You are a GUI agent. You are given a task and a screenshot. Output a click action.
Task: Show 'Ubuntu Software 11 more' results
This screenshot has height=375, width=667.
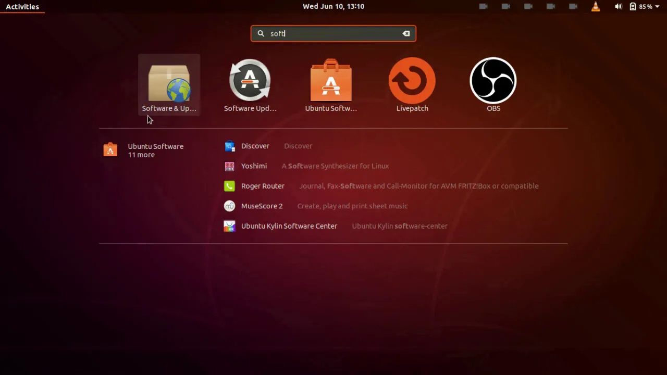[144, 150]
